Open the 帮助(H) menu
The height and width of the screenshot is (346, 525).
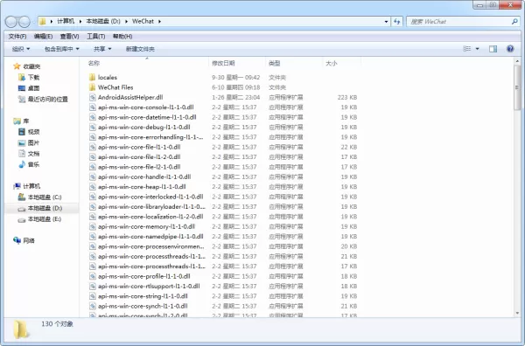coord(122,36)
